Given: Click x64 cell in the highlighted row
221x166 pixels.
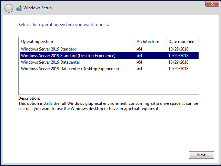Looking at the screenshot, I should (x=139, y=56).
